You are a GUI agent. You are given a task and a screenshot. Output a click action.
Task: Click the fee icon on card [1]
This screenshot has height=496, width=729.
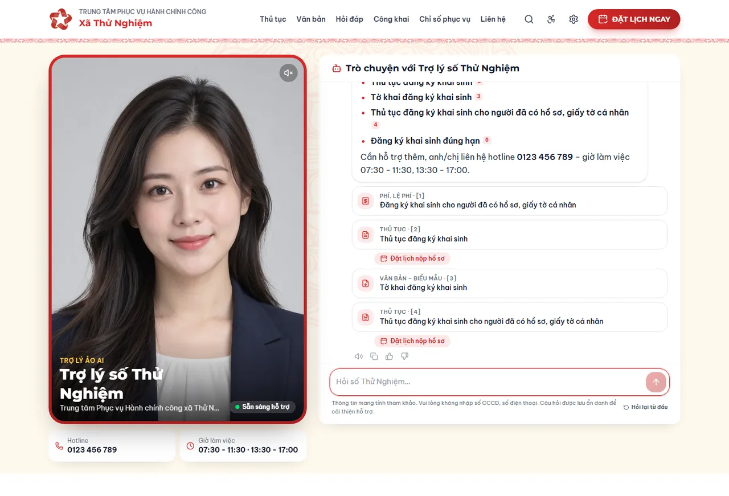click(x=366, y=201)
